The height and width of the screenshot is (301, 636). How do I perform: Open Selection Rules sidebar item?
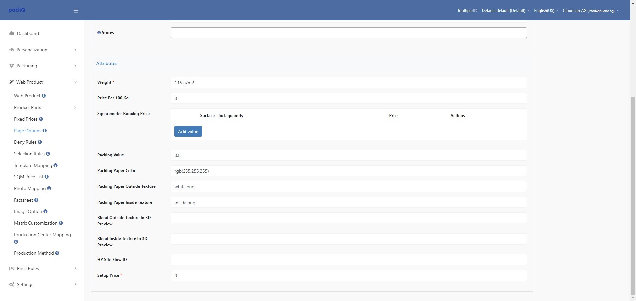pyautogui.click(x=29, y=154)
